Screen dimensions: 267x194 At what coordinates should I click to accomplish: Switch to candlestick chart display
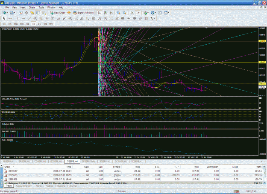[x=106, y=13]
